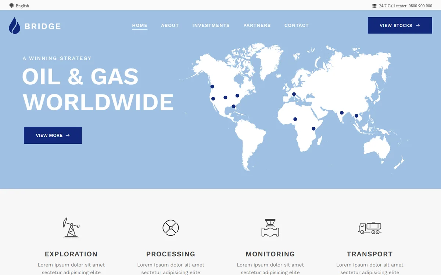Select the map dot in the Pacific Northwest
Image resolution: width=441 pixels, height=275 pixels.
point(212,87)
